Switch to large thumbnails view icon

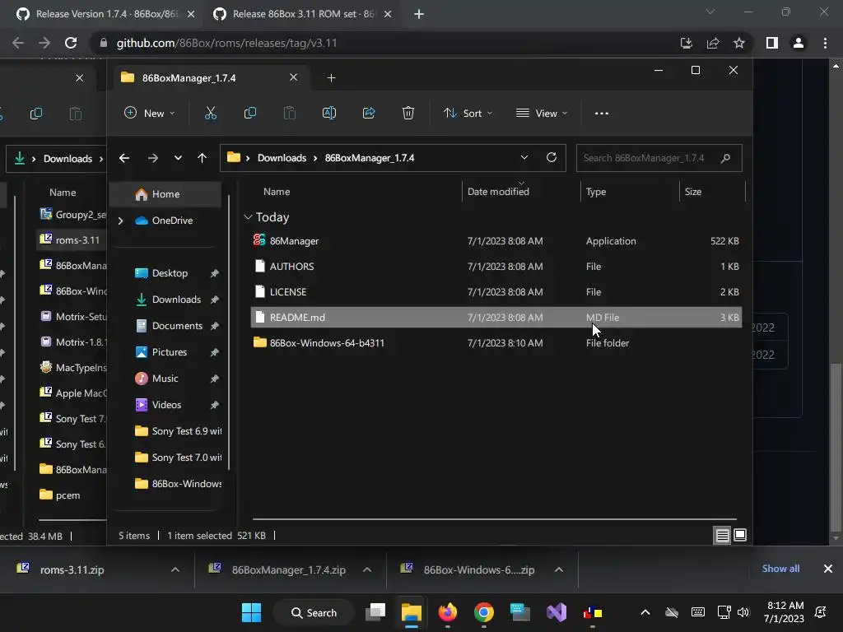pos(740,535)
